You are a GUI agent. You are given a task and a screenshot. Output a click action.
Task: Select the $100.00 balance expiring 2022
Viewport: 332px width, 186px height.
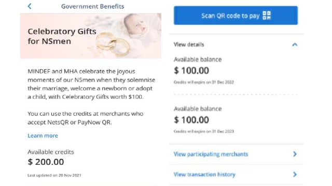(x=191, y=71)
